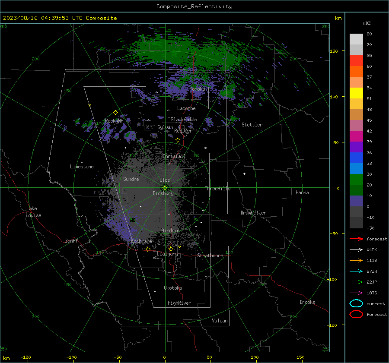
Task: Click the 100 tick on bottom axis
Action: (x=255, y=357)
